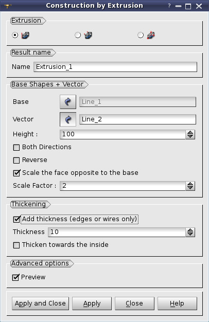Image resolution: width=209 pixels, height=322 pixels.
Task: Increase Height value with up arrow
Action: tap(190, 133)
